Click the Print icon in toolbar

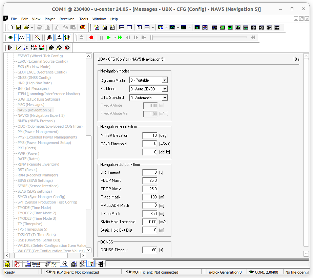point(40,27)
